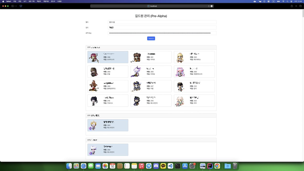Click the 길드 input field

162,27
